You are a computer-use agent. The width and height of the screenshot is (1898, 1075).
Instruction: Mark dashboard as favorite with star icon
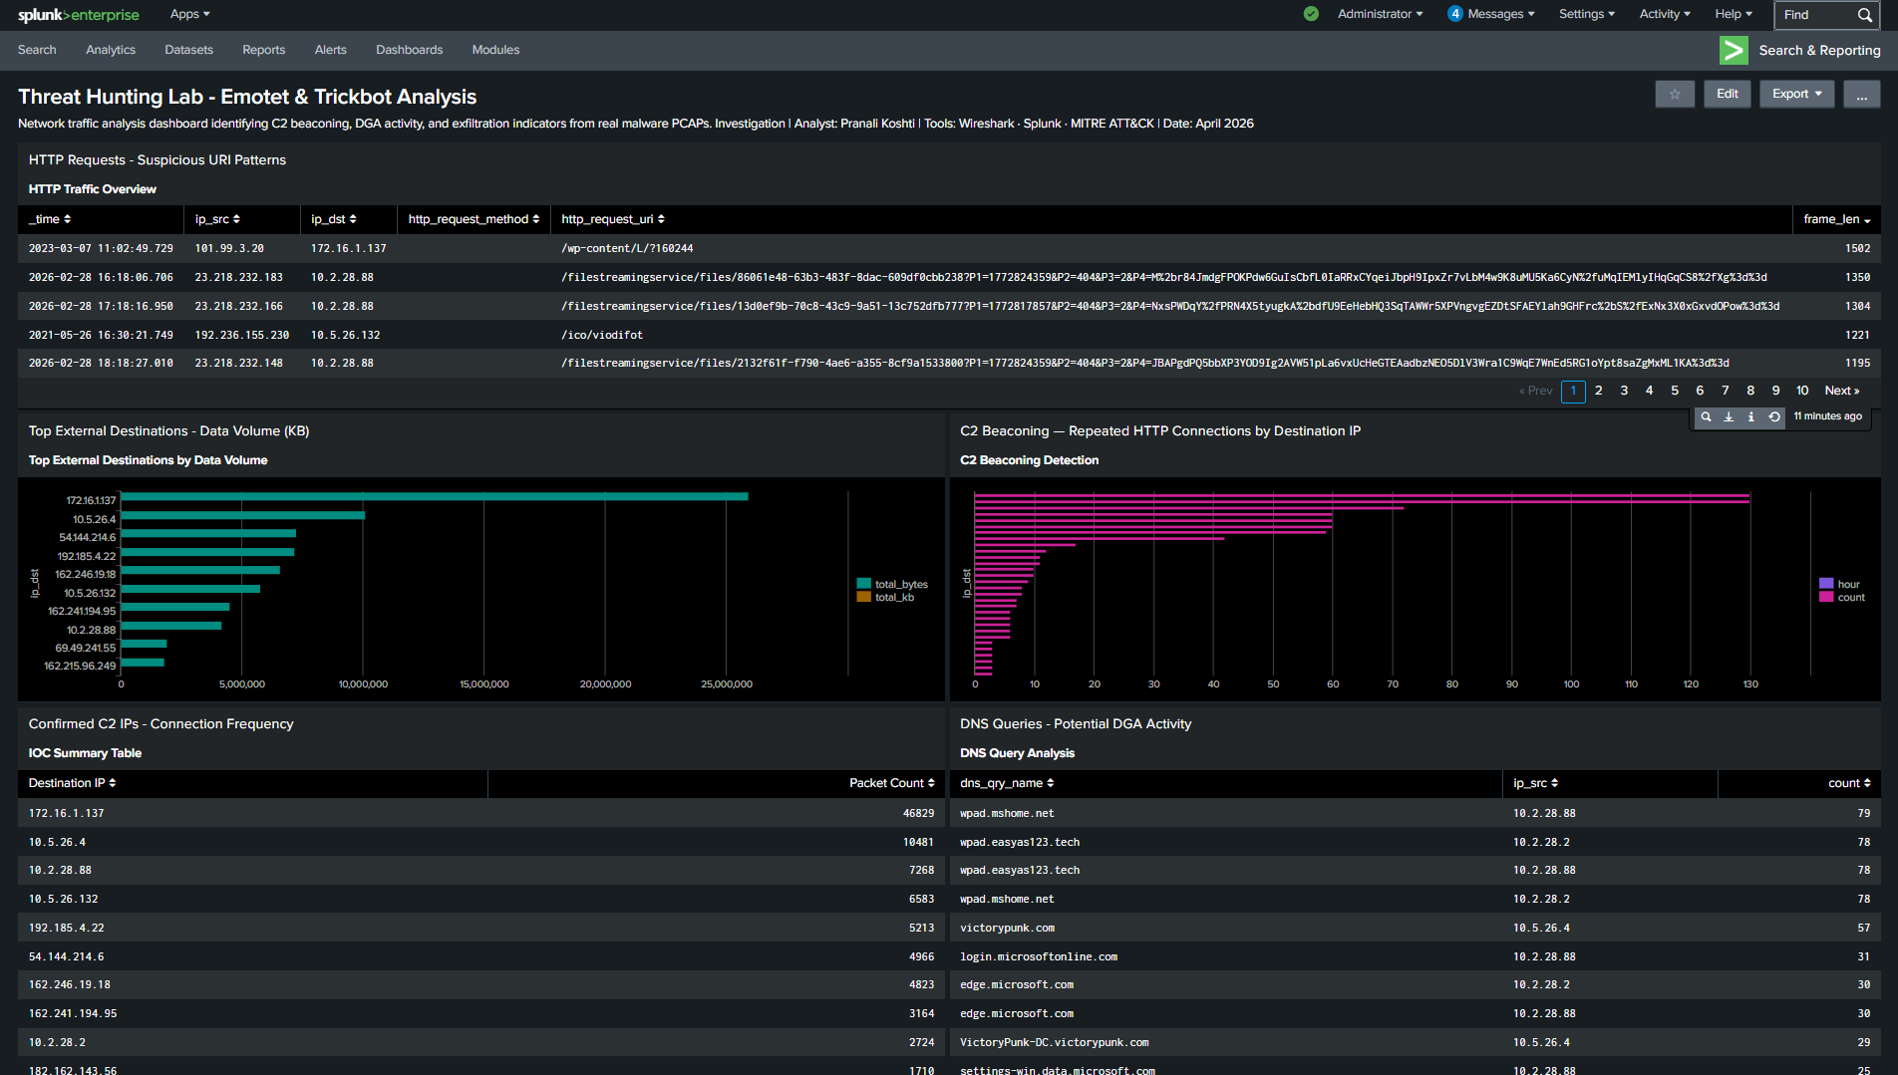click(x=1675, y=94)
